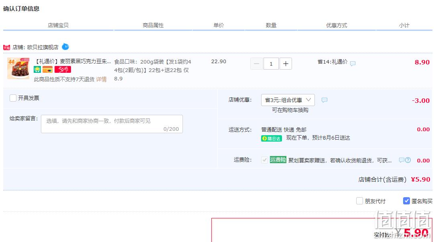
Task: Click the 确认订单信息 page heading
Action: click(21, 8)
